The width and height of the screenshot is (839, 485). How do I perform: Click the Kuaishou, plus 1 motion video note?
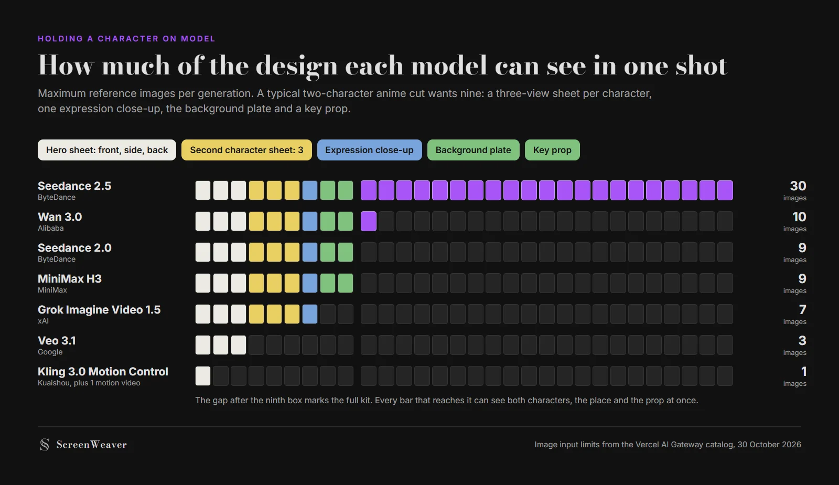(89, 383)
